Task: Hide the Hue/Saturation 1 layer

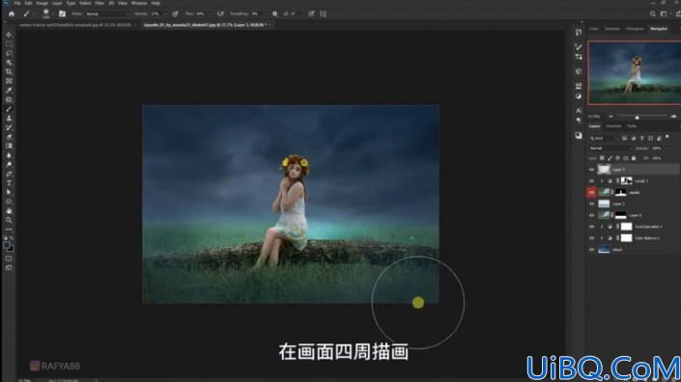Action: tap(591, 227)
